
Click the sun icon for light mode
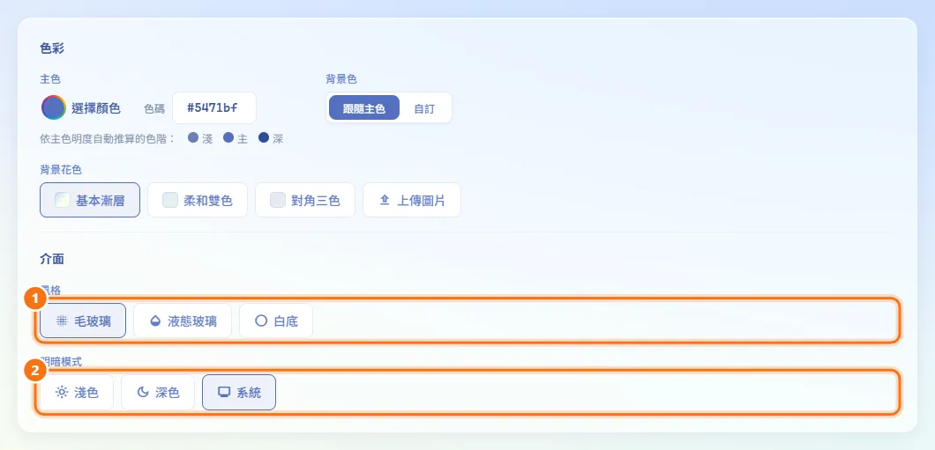pos(62,392)
